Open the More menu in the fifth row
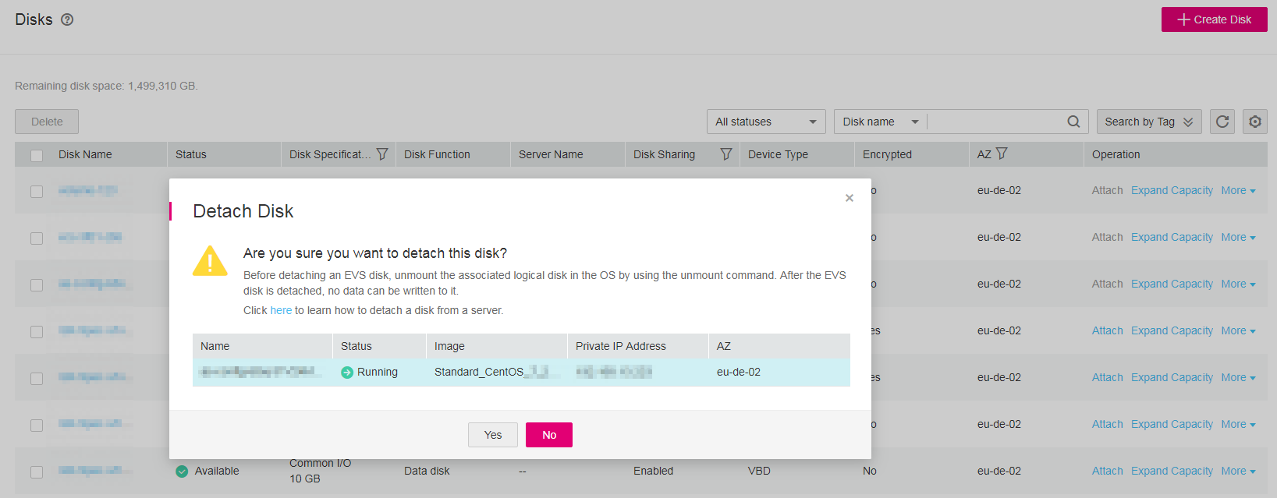The image size is (1277, 498). click(1238, 377)
